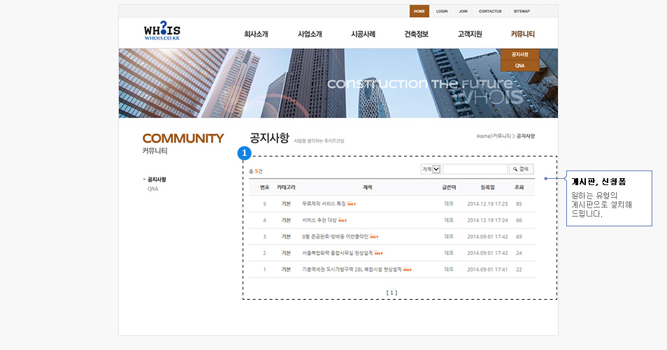Viewport: 667px width, 350px height.
Task: Choose 공지사항 from the 커뮤니티 submenu
Action: tap(519, 54)
